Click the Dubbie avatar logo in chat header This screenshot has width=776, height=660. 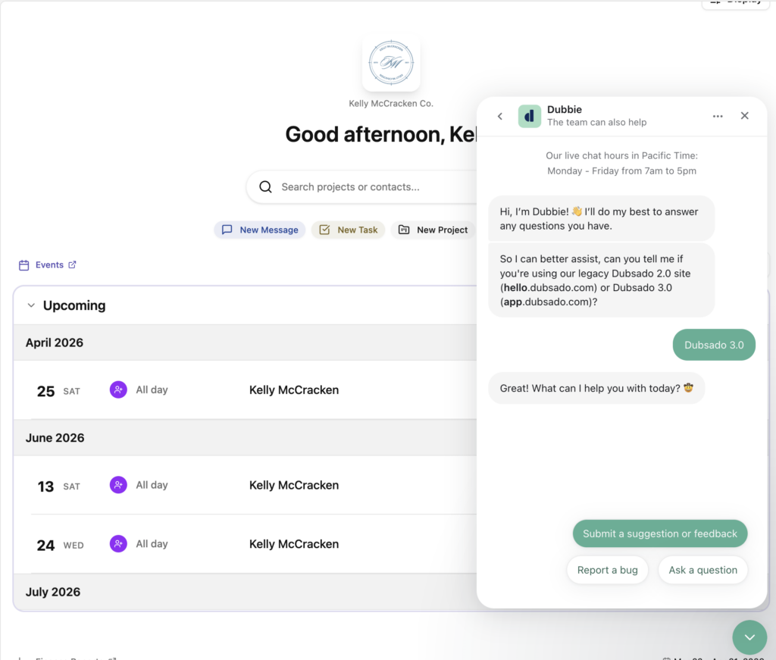point(530,116)
